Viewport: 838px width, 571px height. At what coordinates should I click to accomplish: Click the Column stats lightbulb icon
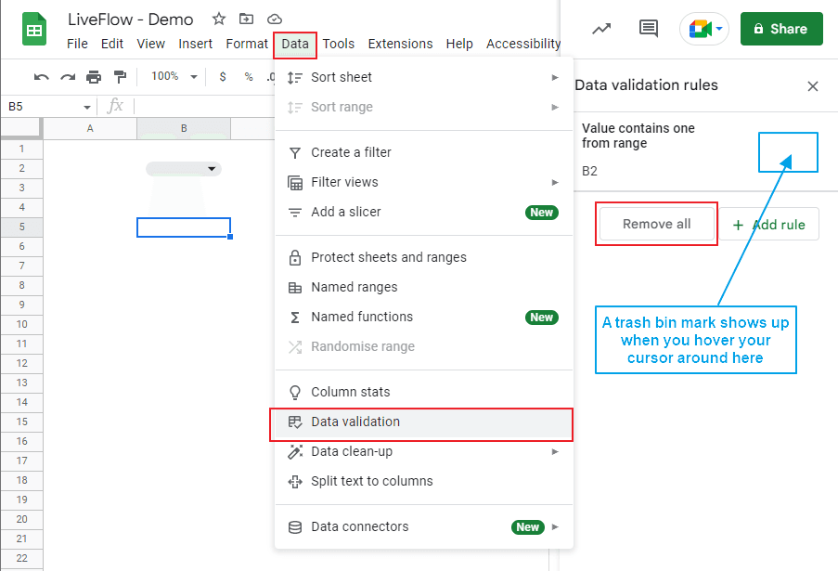295,393
